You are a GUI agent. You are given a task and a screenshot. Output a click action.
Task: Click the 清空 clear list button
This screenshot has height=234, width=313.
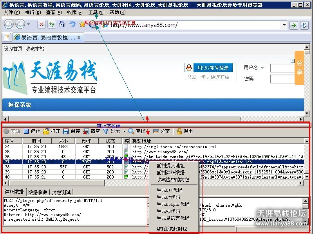tap(92, 131)
